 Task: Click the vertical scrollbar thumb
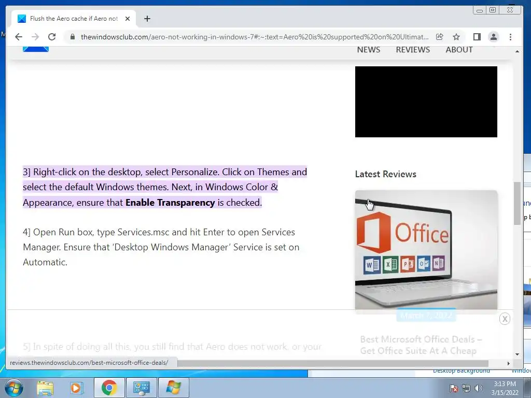(517, 203)
